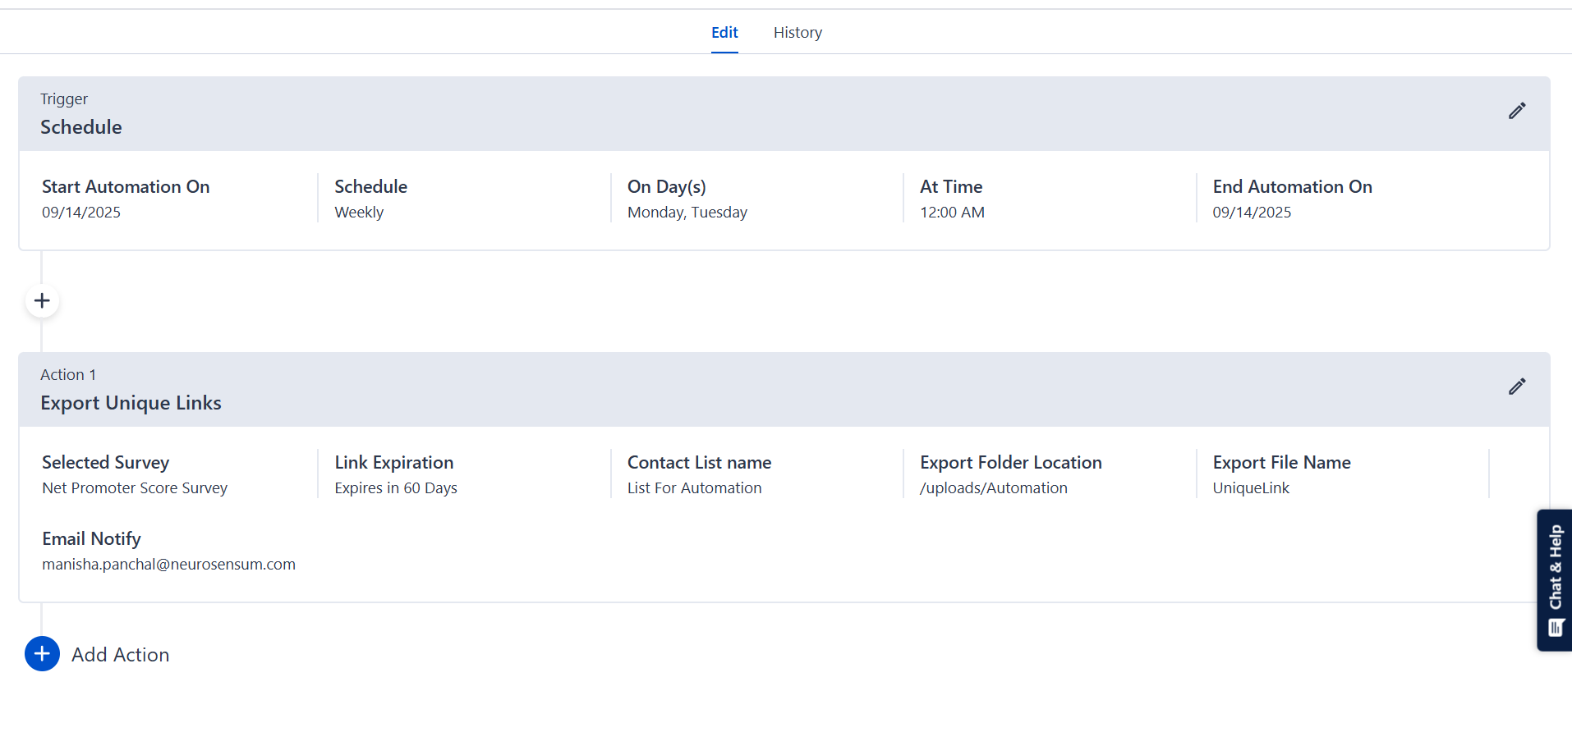This screenshot has height=755, width=1572.
Task: Click the 12:00 AM time value
Action: click(x=952, y=213)
